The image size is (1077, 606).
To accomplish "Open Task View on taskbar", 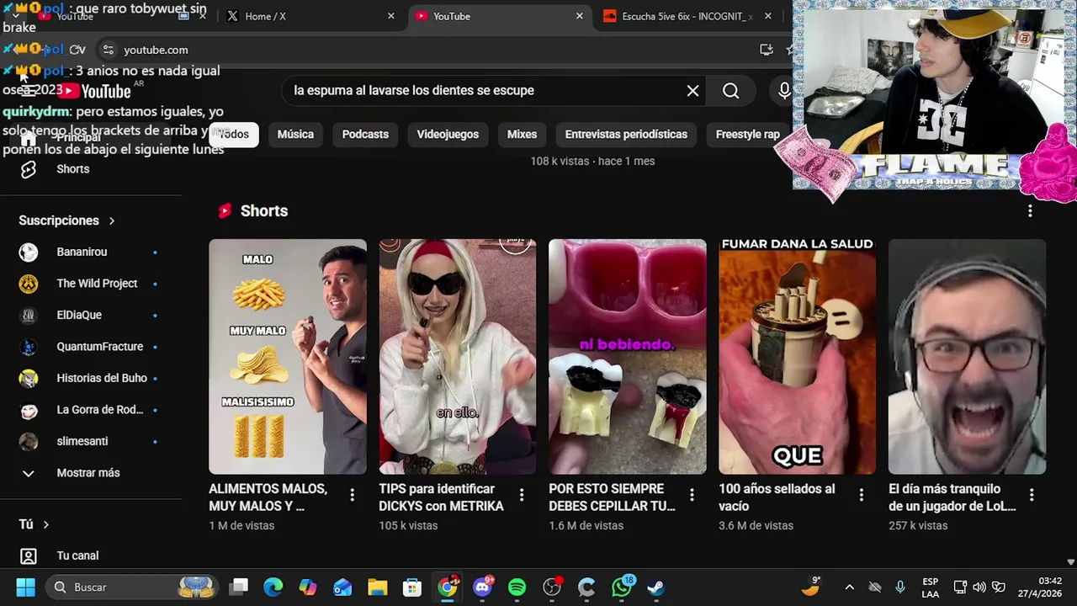I will pyautogui.click(x=240, y=587).
